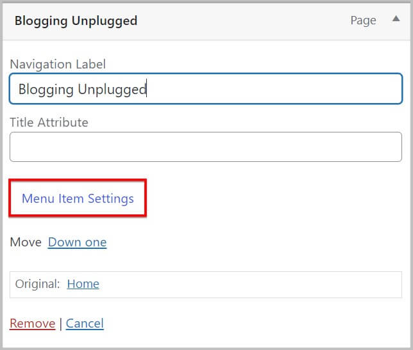Open the original Home page link
413x350 pixels.
click(x=83, y=284)
